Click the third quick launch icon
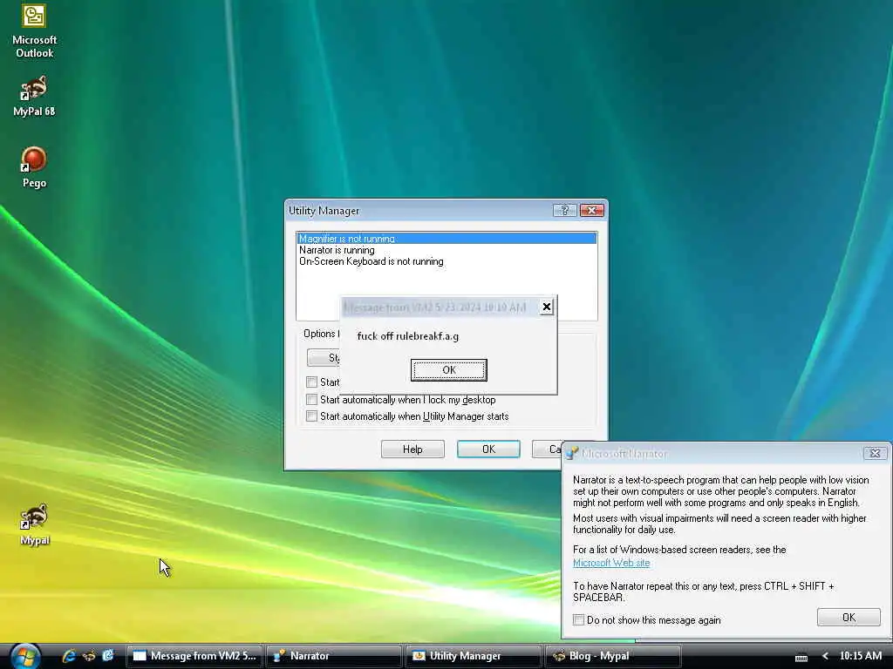Viewport: 893px width, 669px height. pyautogui.click(x=107, y=656)
